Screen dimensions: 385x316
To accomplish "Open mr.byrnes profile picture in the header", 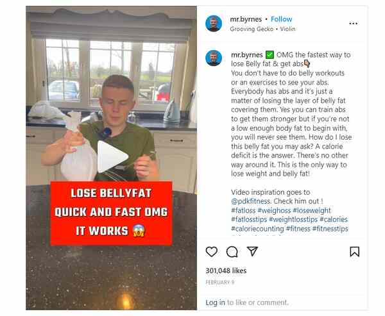I will pos(214,23).
